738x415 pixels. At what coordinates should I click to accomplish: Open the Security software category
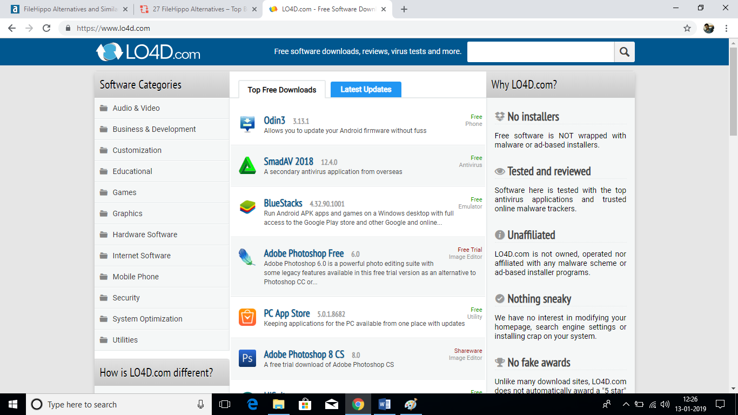click(126, 298)
